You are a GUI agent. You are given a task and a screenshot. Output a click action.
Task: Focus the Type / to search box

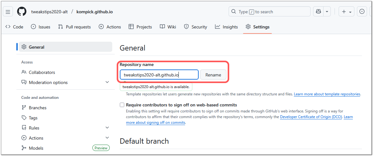pos(270,12)
